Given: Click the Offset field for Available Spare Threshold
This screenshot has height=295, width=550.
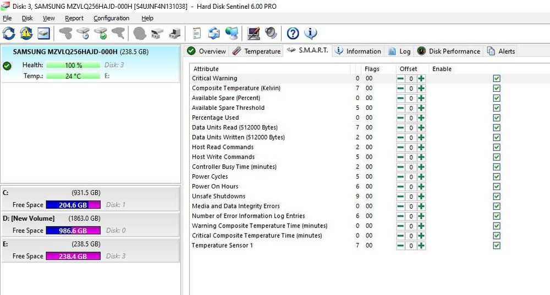Looking at the screenshot, I should point(411,108).
